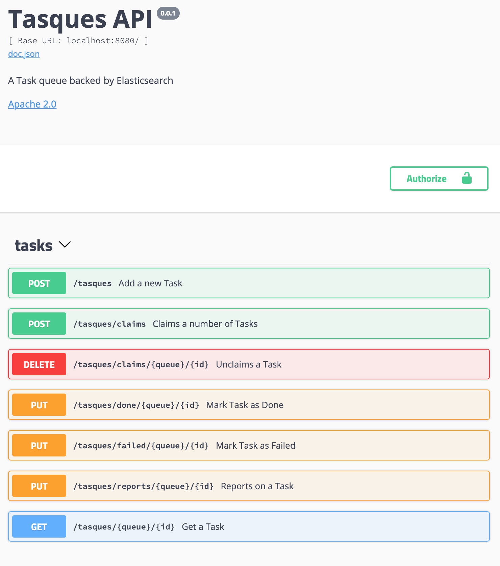Click the red DELETE method badge
The height and width of the screenshot is (566, 500).
pyautogui.click(x=39, y=364)
